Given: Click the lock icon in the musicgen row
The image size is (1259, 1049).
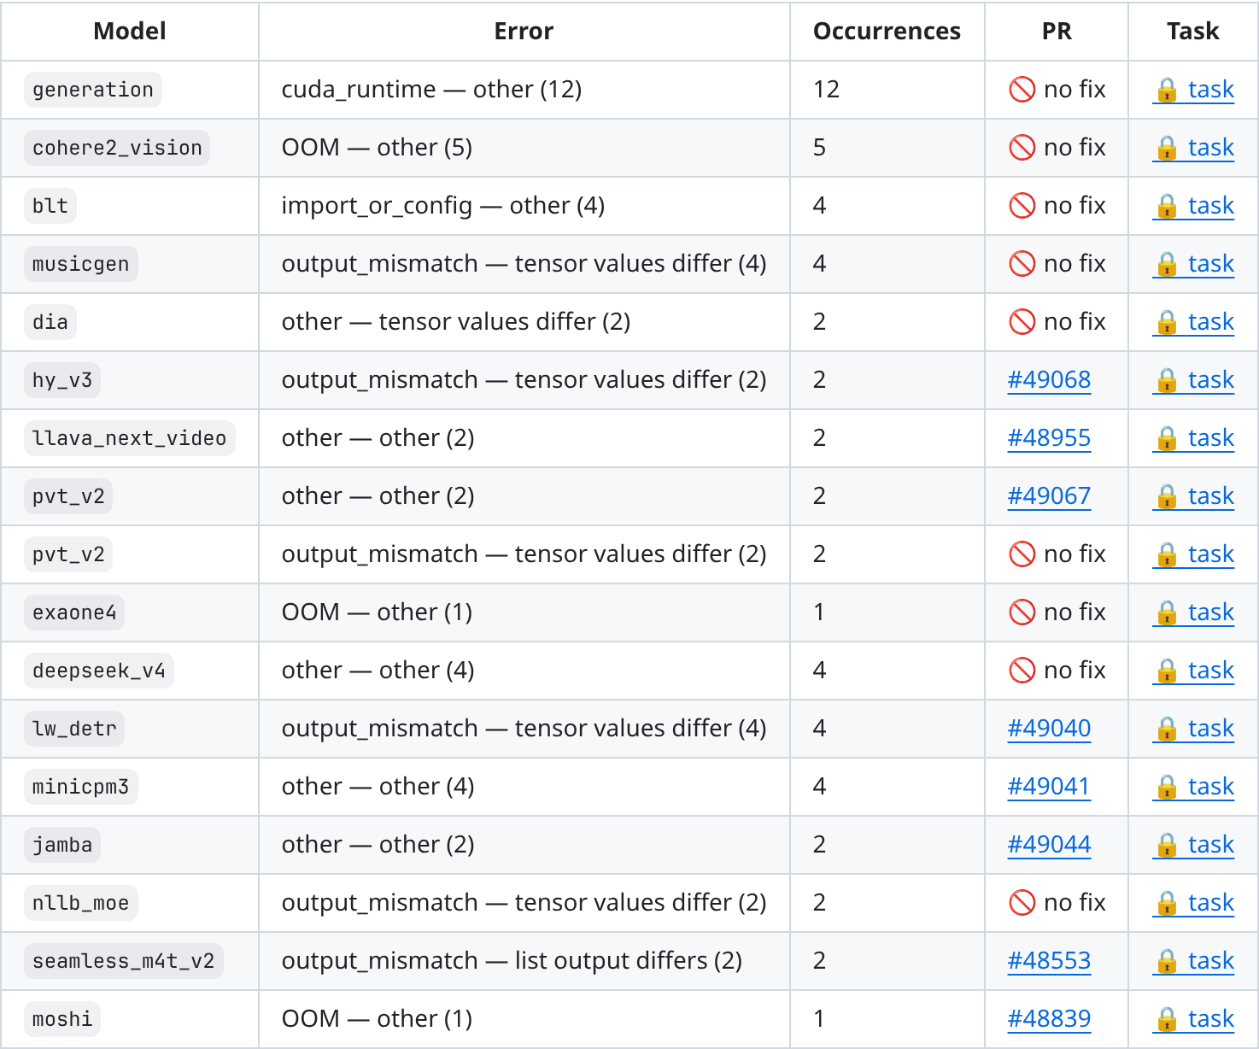Looking at the screenshot, I should tap(1167, 264).
